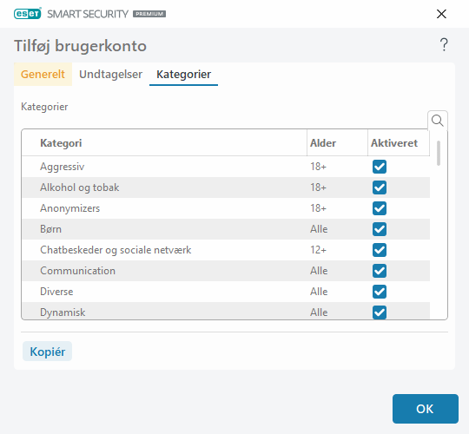Toggle the Alkohol og tobak checkbox
The width and height of the screenshot is (469, 434).
tap(380, 187)
